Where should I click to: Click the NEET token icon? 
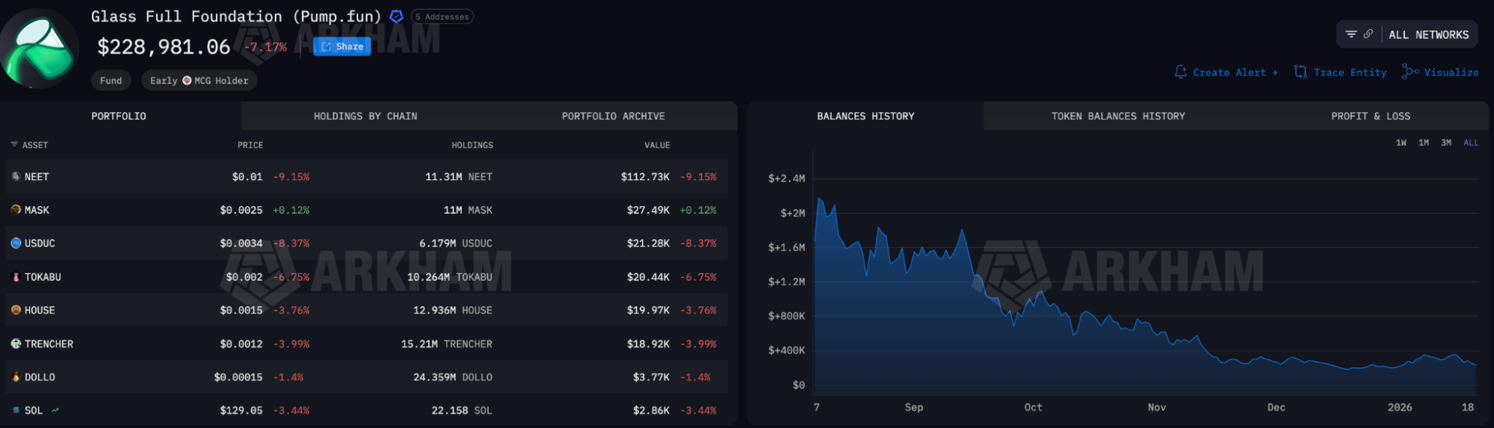click(16, 176)
